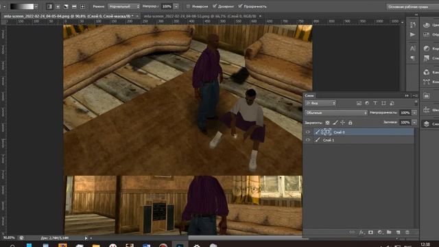Screen dimensions: 439x247
Task: Open the gradient blend mode dropdown
Action: click(123, 6)
